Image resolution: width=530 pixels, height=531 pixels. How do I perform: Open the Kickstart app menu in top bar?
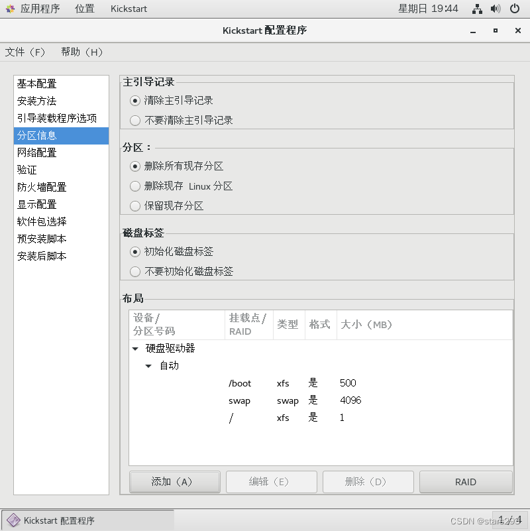point(129,9)
